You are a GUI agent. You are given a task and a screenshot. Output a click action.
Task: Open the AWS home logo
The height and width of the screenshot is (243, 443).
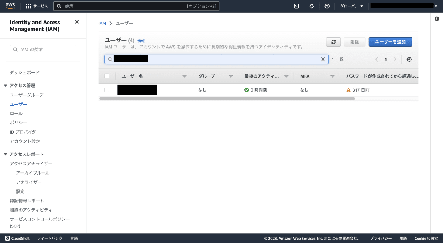pos(10,6)
